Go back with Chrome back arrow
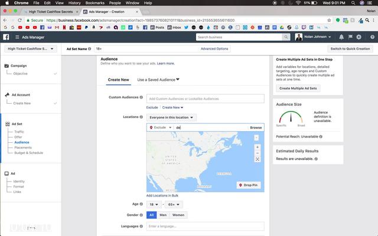The height and width of the screenshot is (236, 378). pyautogui.click(x=5, y=20)
